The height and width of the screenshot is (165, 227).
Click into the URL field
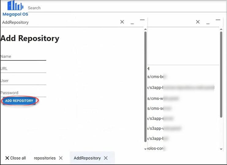point(23,69)
